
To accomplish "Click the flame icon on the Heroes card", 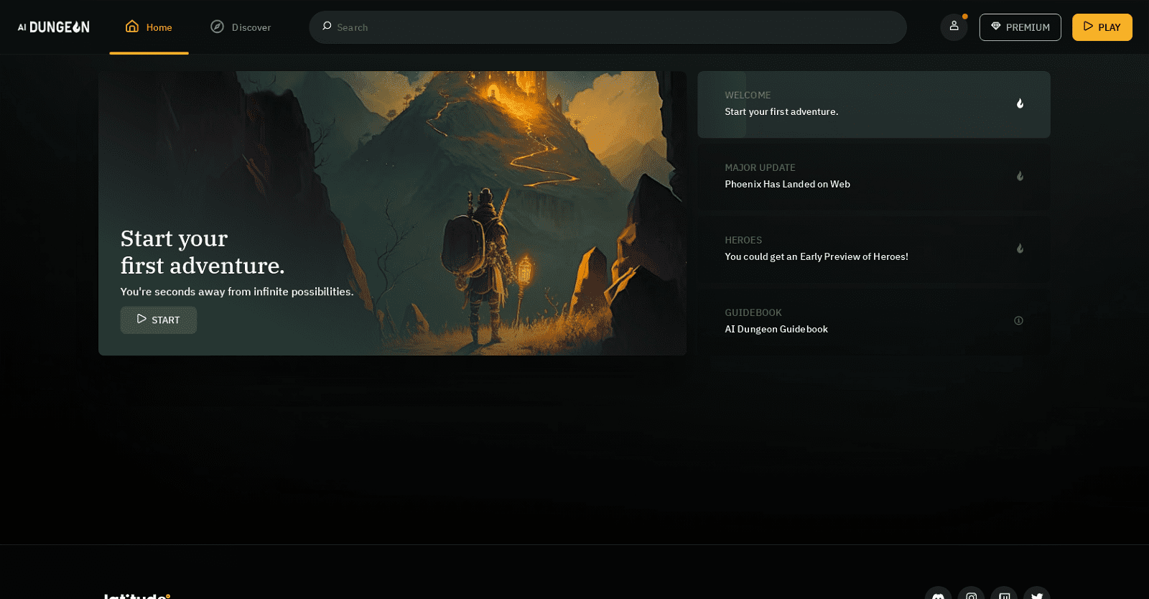I will click(1020, 249).
